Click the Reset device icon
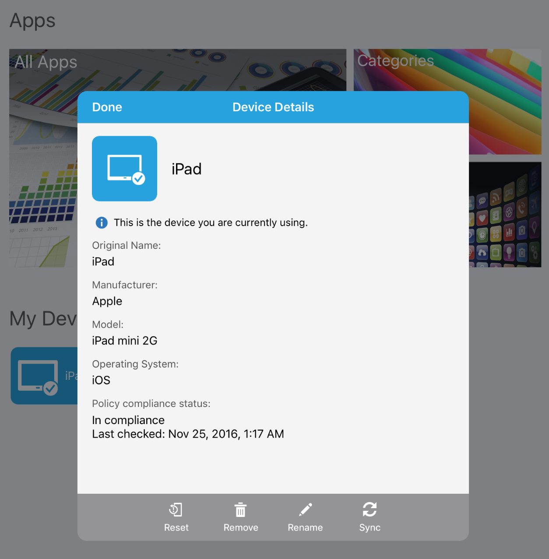 coord(176,509)
